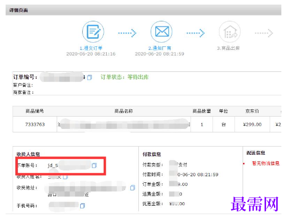Click the 商品名称 column header
Viewport: 288px width, 220px height.
point(124,111)
